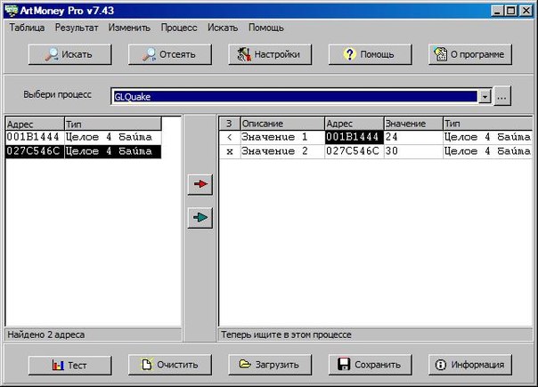This screenshot has height=387, width=538.
Task: Close the ArtMoney Pro window
Action: (x=526, y=11)
